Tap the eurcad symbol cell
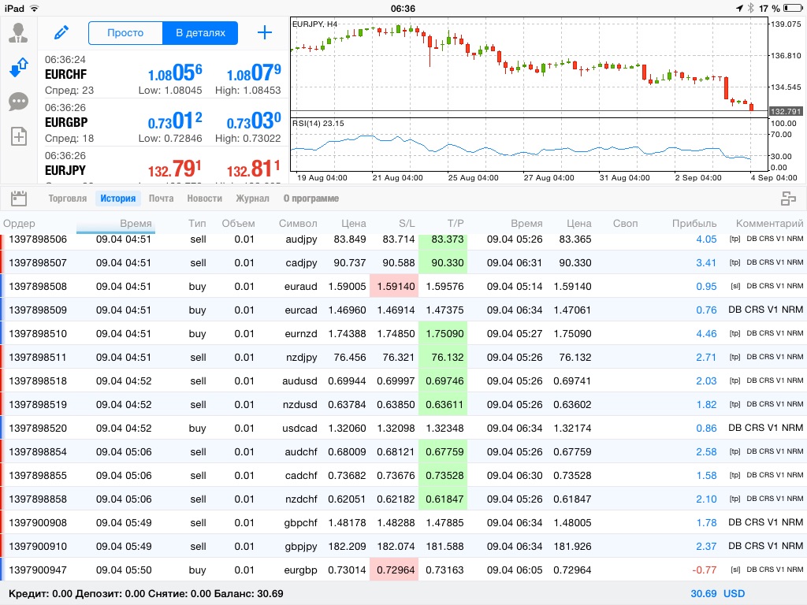The image size is (807, 605). [x=301, y=310]
